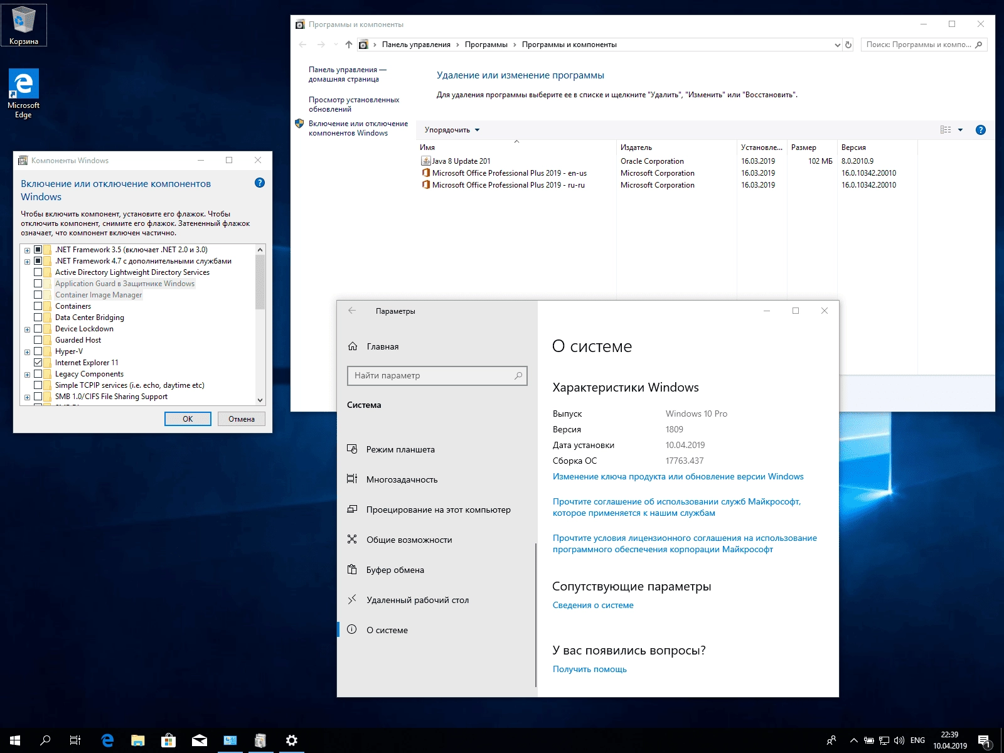Open the volume speaker tray icon

pos(899,740)
